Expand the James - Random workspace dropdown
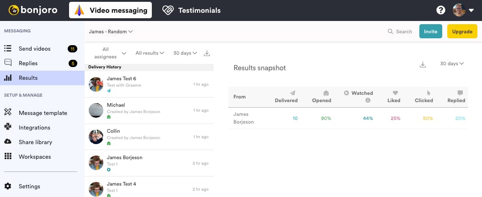 point(111,31)
